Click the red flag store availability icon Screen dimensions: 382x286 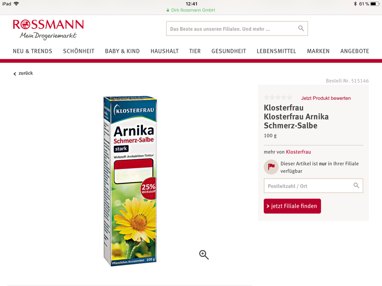pyautogui.click(x=271, y=167)
